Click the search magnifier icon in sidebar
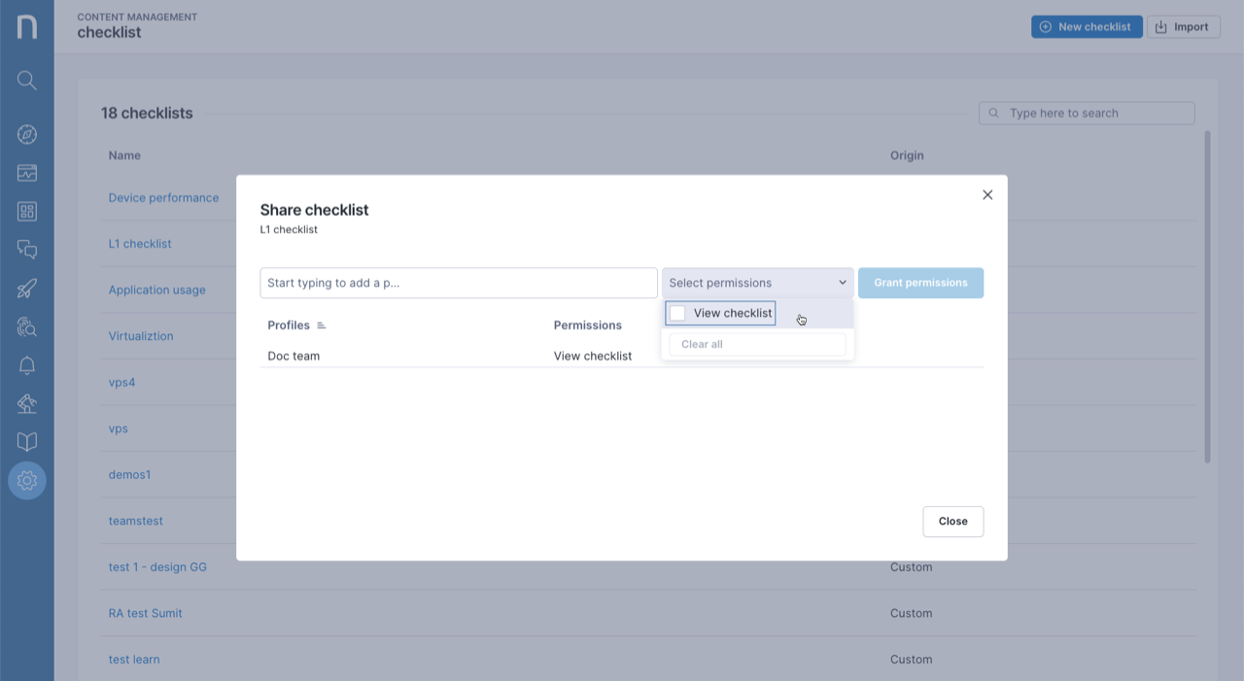 click(27, 81)
